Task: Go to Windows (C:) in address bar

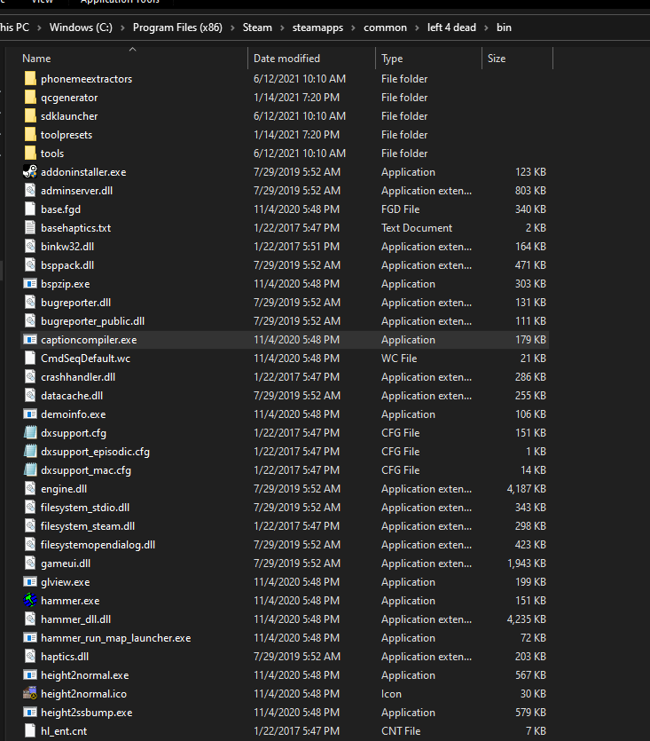Action: pos(81,28)
